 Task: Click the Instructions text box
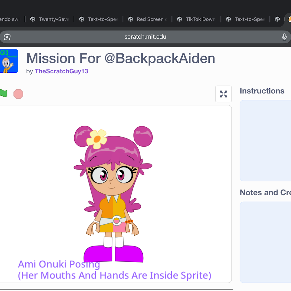265,140
